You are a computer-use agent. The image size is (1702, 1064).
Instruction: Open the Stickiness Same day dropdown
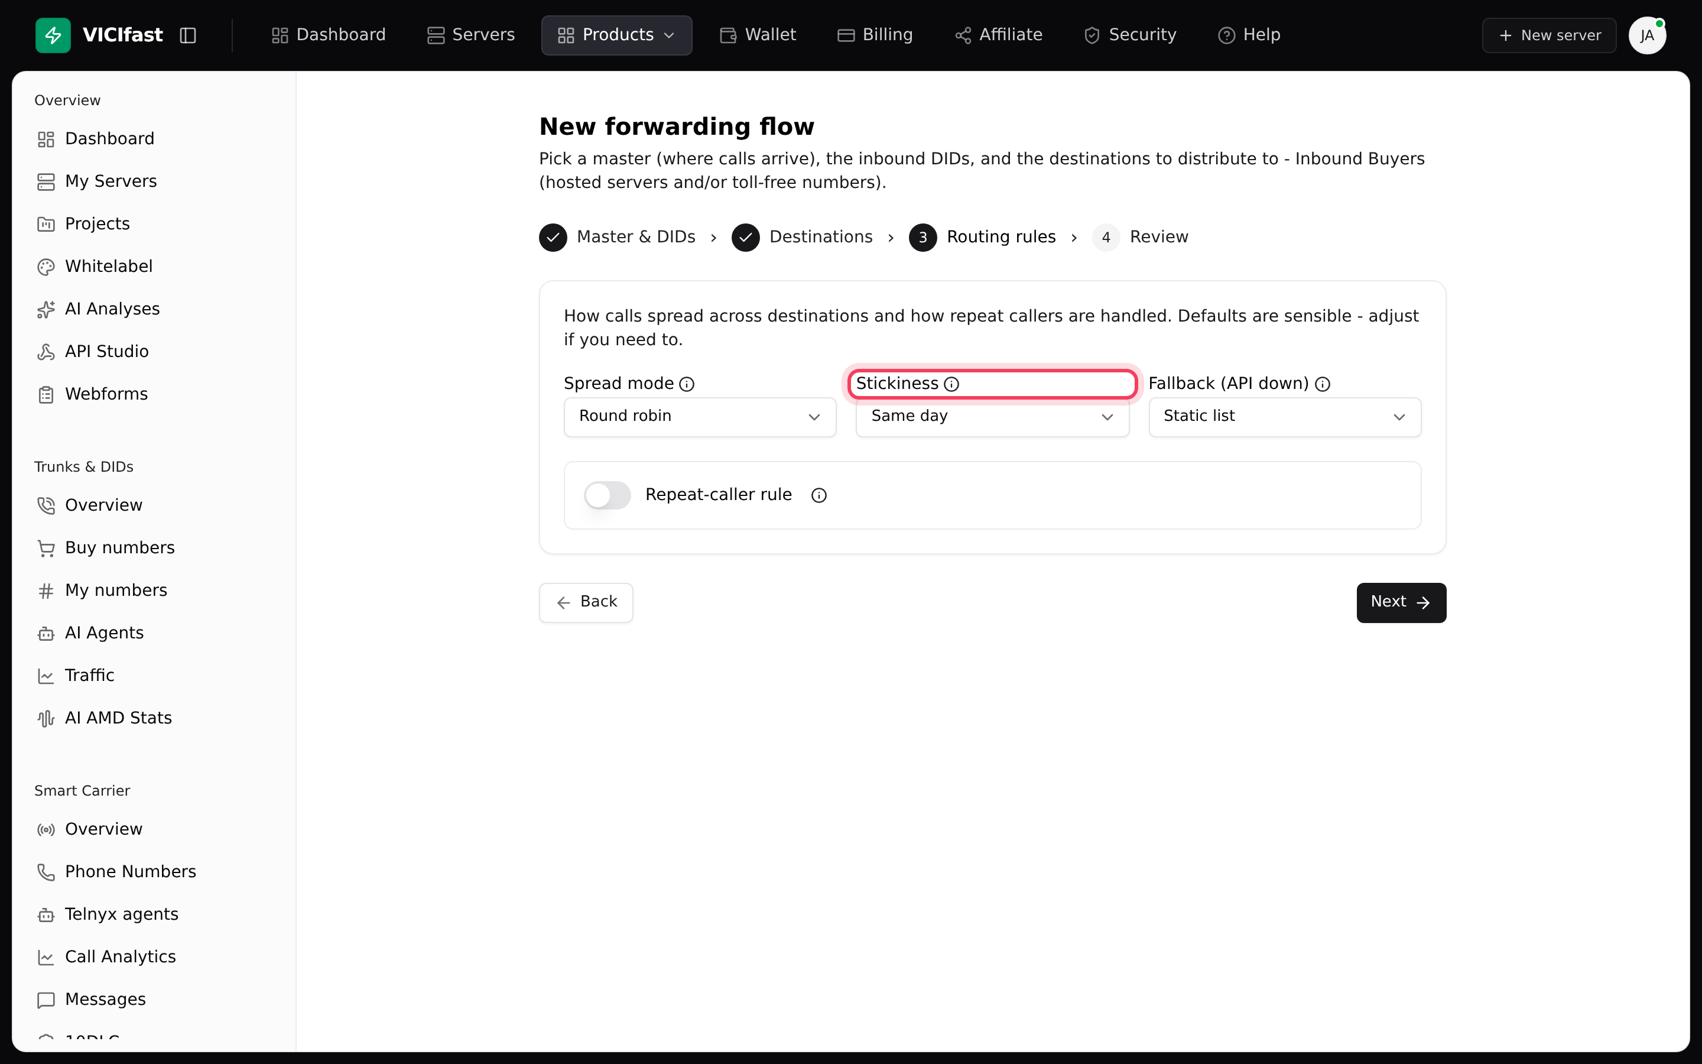click(992, 417)
